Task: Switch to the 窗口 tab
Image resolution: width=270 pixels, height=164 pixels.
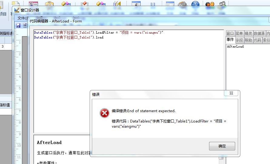Action: coord(230,33)
